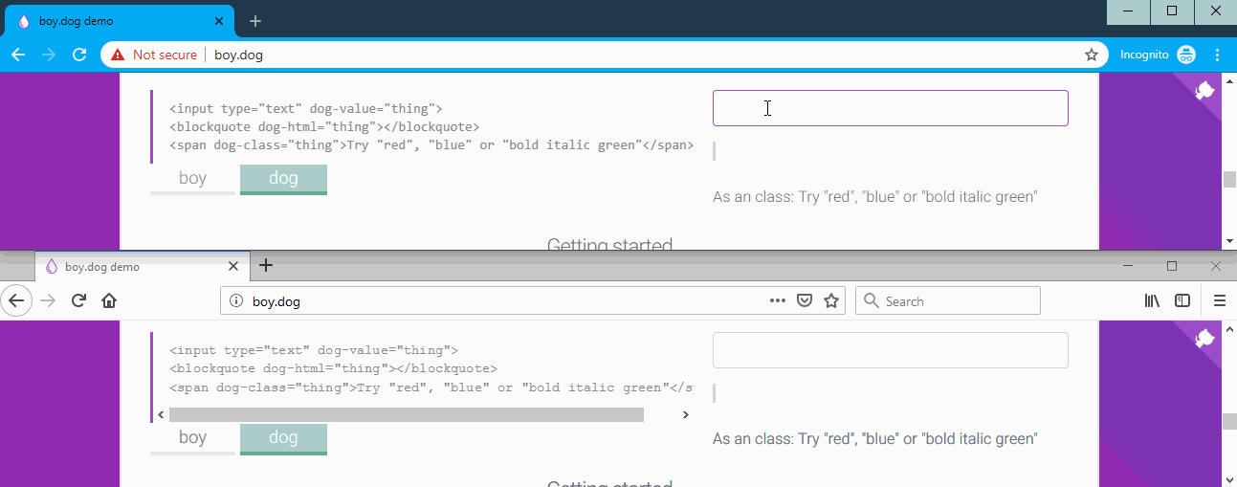Click the Firefox Search box

[x=947, y=300]
